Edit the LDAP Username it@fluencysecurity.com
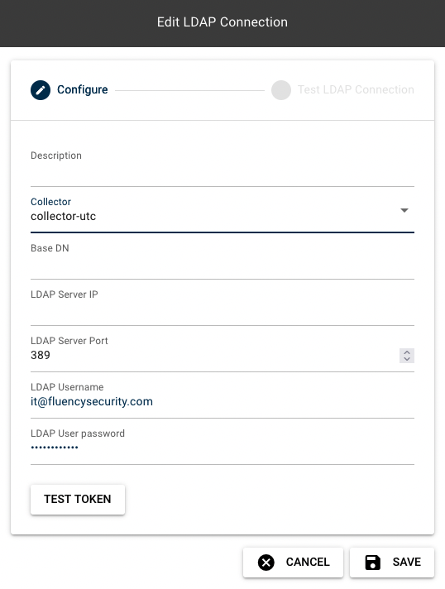 tap(92, 401)
